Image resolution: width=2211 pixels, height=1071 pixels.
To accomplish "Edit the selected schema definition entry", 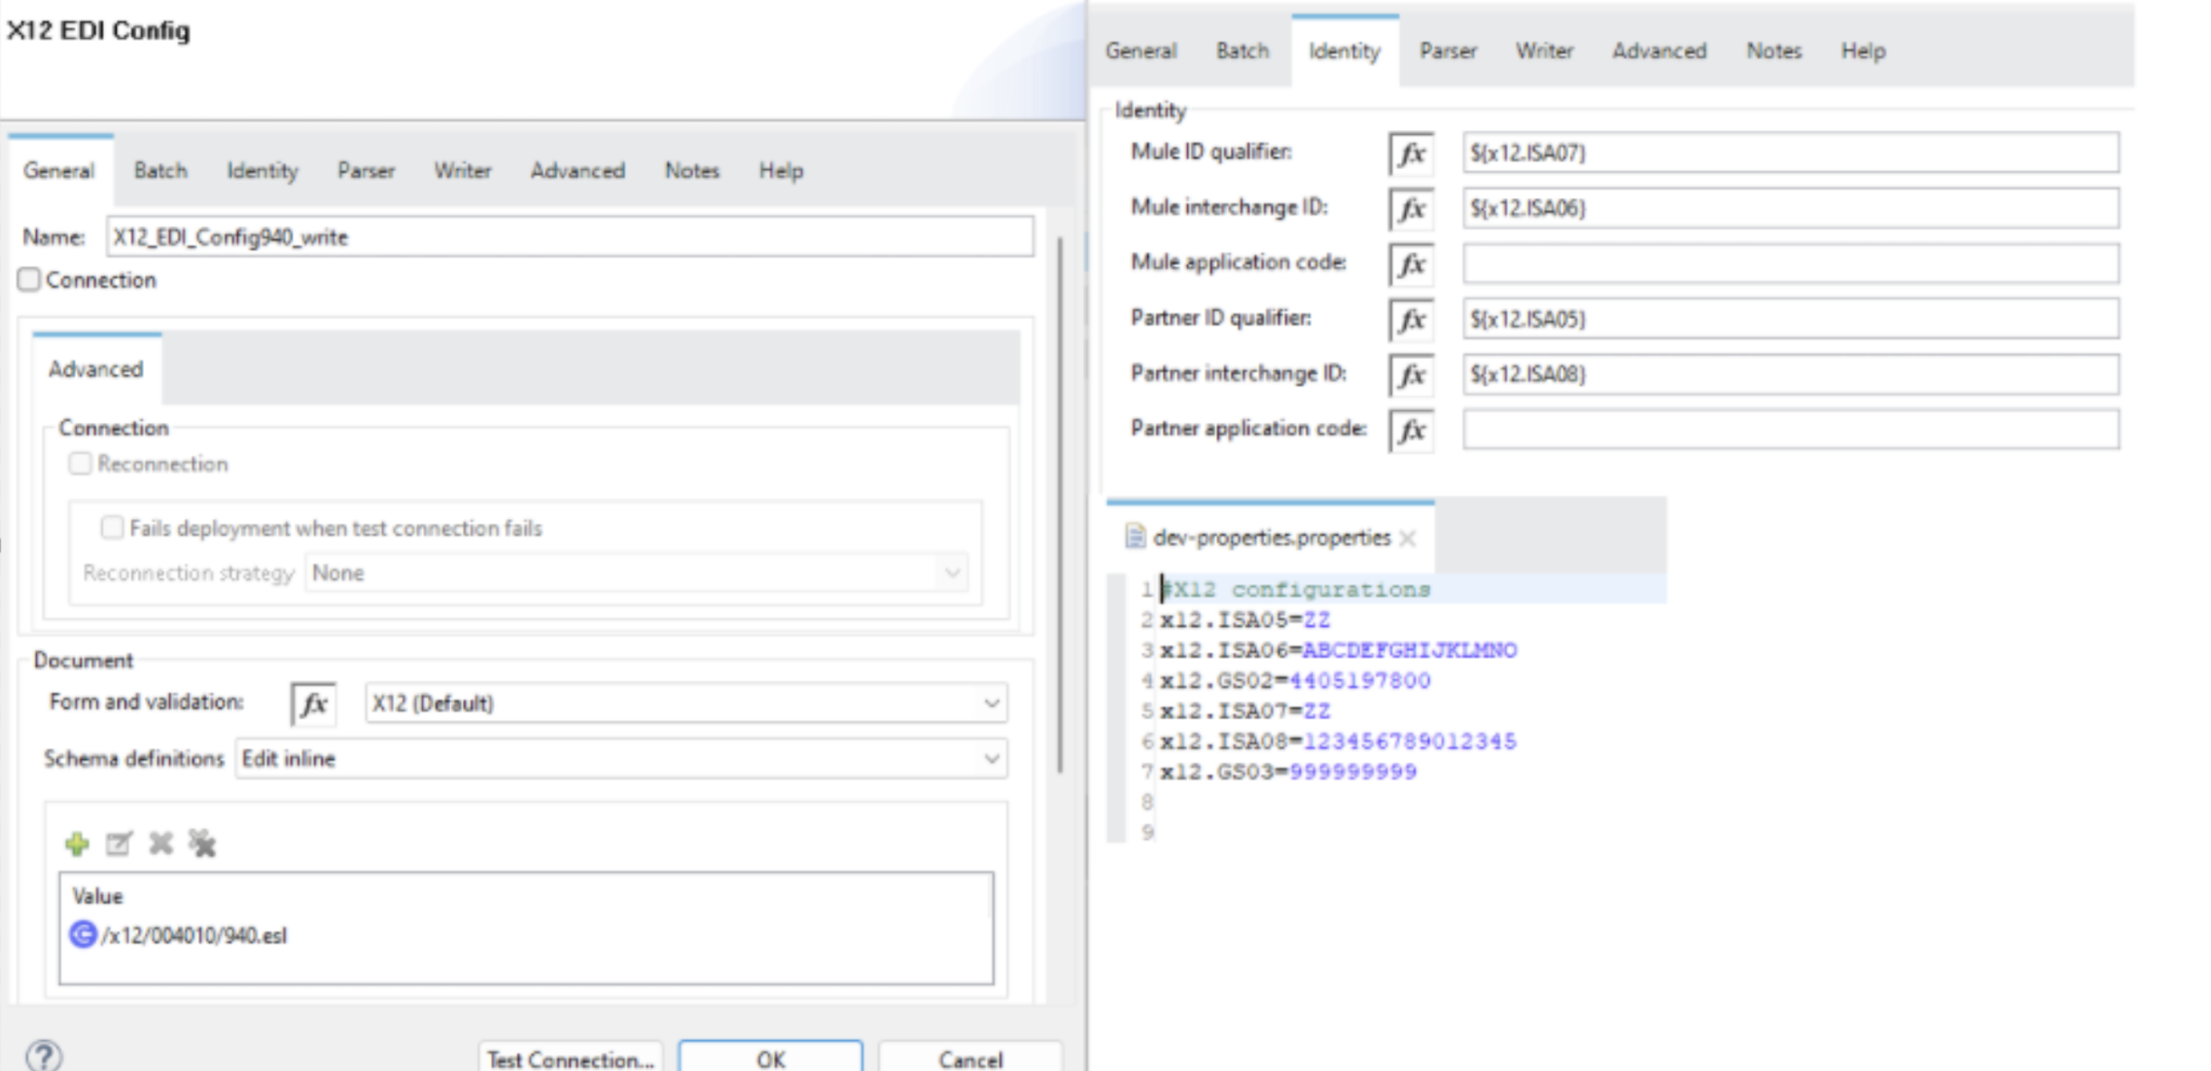I will coord(119,844).
